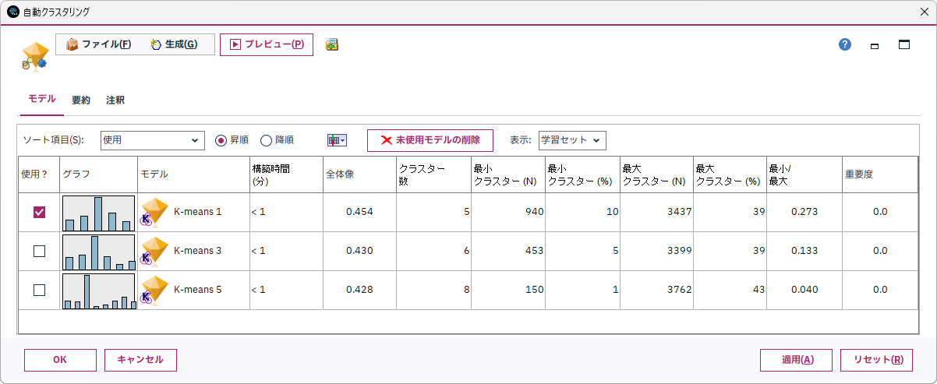Enable the K-means 5 use checkbox
Viewport: 937px width, 384px height.
(39, 290)
